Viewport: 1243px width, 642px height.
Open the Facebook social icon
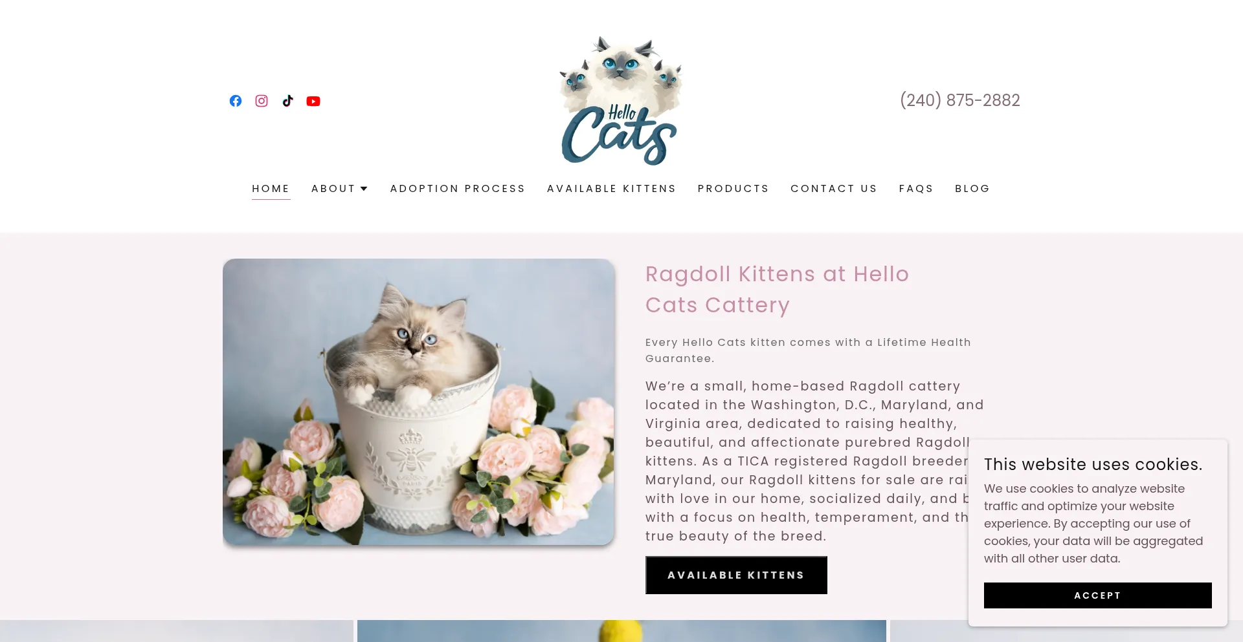click(236, 101)
